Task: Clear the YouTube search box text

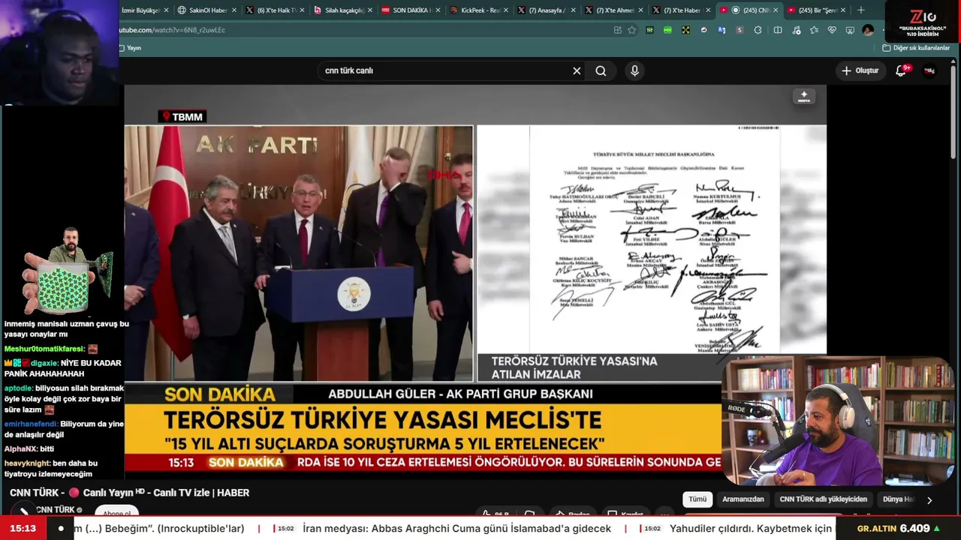Action: (577, 70)
